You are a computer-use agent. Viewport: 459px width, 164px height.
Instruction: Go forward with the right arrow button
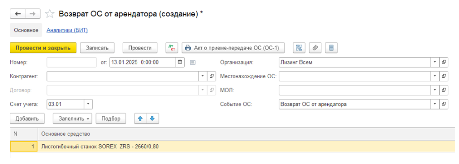pos(33,14)
